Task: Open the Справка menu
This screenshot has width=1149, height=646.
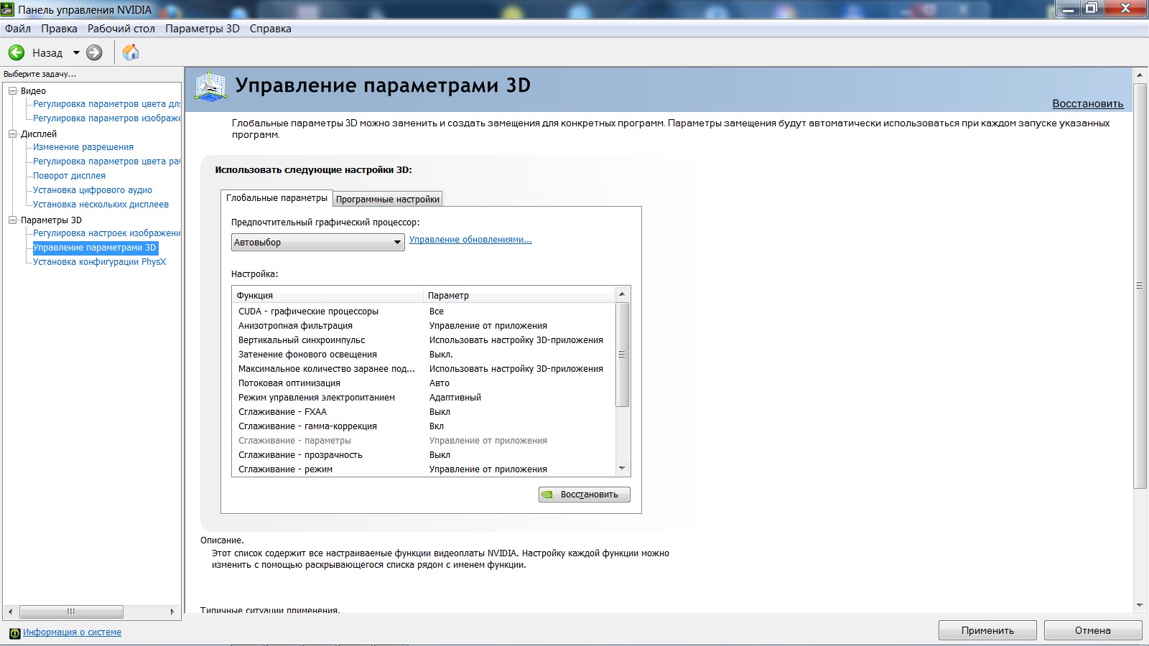Action: point(271,29)
